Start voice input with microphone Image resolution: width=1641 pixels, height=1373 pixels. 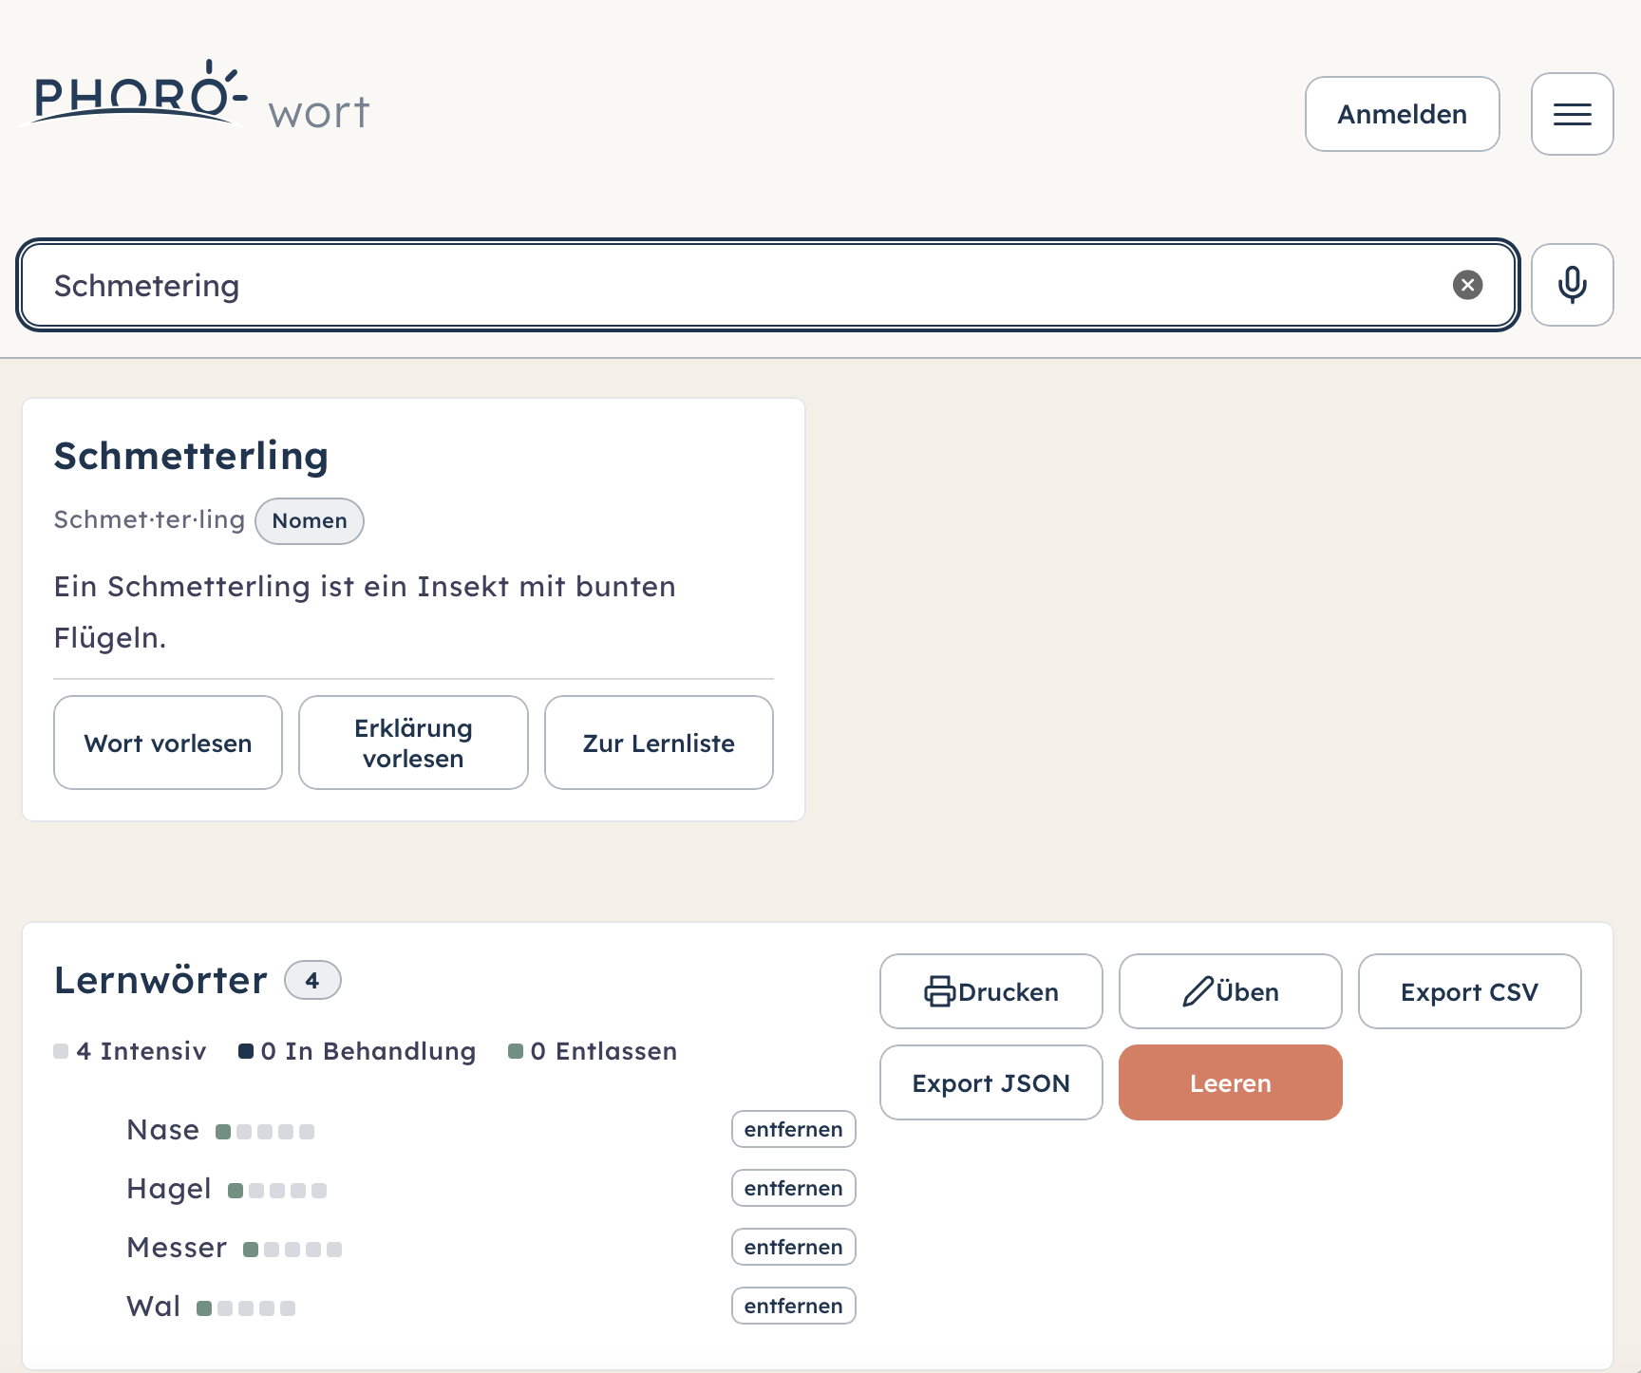coord(1572,285)
